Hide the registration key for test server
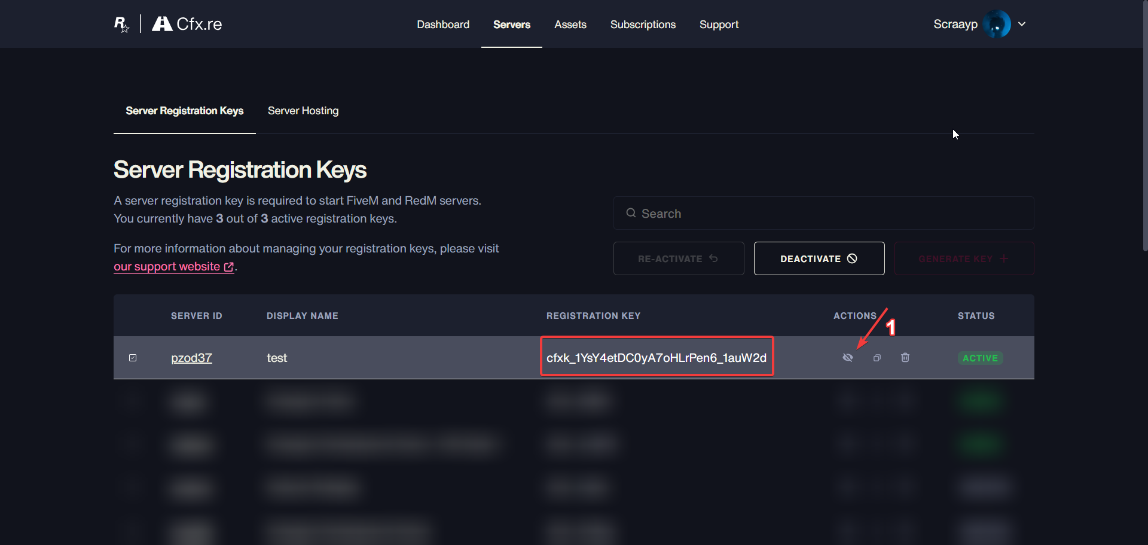This screenshot has height=545, width=1148. (848, 358)
